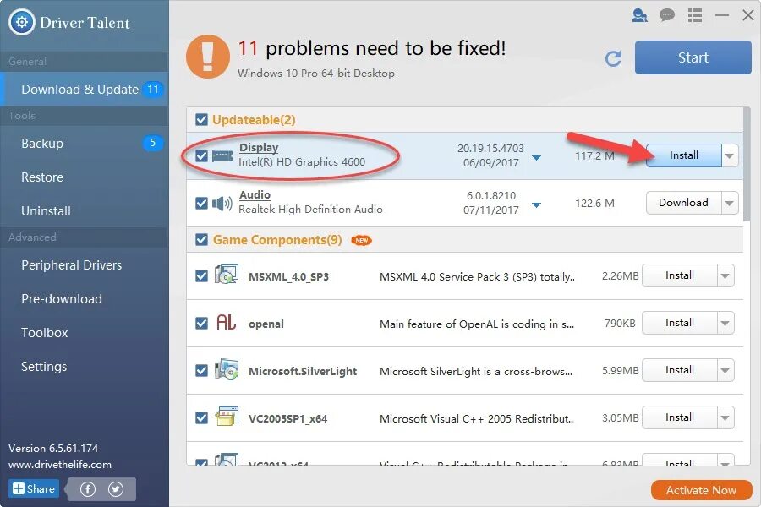761x507 pixels.
Task: Open www.drivethelife.com link
Action: (x=60, y=464)
